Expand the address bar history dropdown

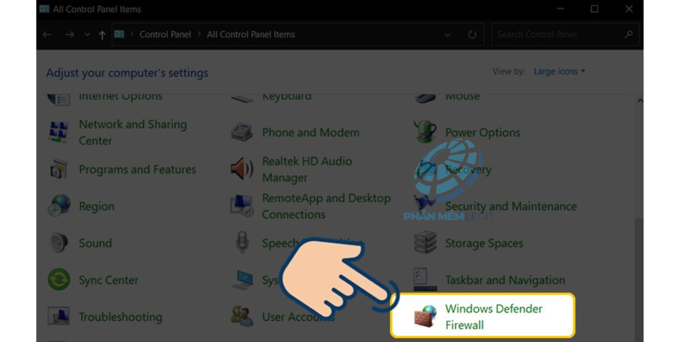click(448, 35)
